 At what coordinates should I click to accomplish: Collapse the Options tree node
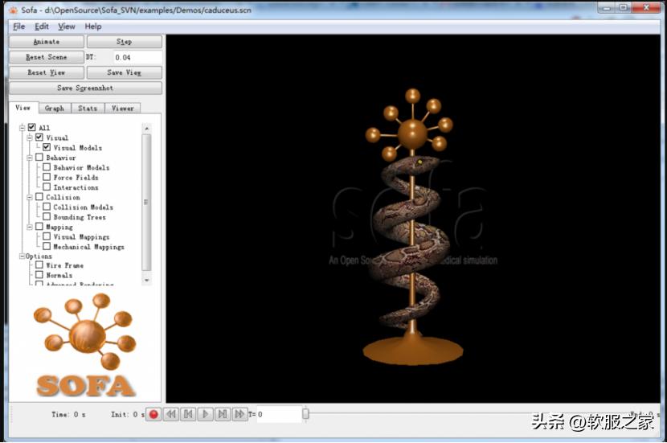point(22,256)
